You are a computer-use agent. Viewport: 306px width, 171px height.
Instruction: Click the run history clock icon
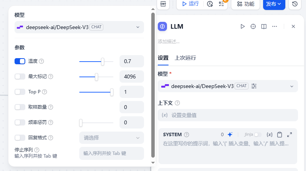coord(210,4)
